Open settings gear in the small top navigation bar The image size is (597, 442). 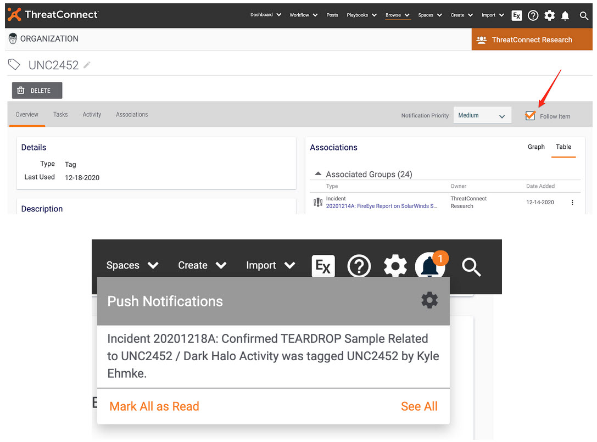[x=549, y=15]
